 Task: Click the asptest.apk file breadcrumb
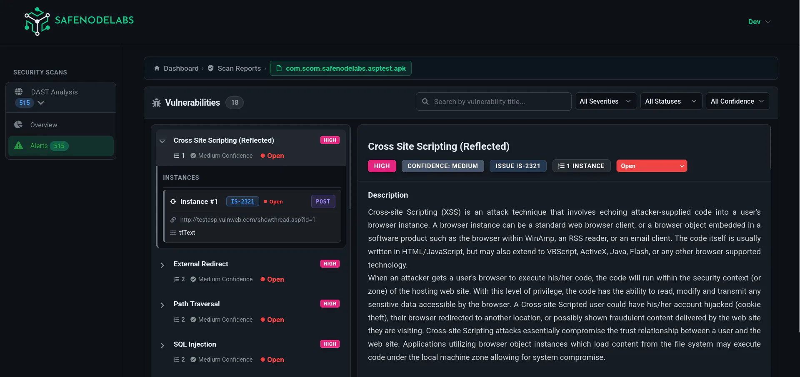[x=340, y=68]
